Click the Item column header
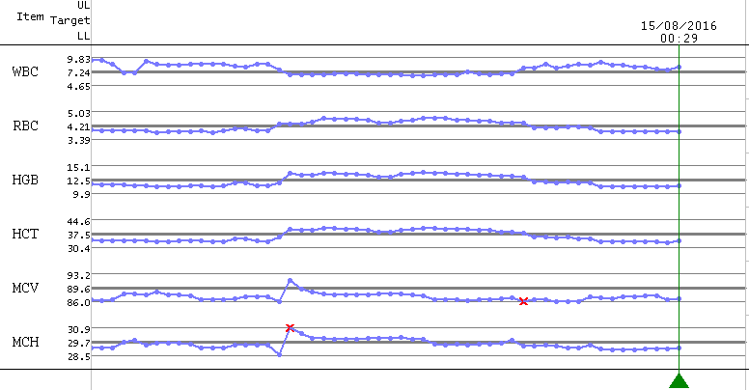This screenshot has height=390, width=749. (30, 18)
